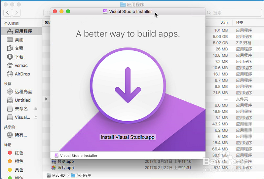This screenshot has width=264, height=179.
Task: Open vsmac home folder in sidebar
Action: pos(22,65)
